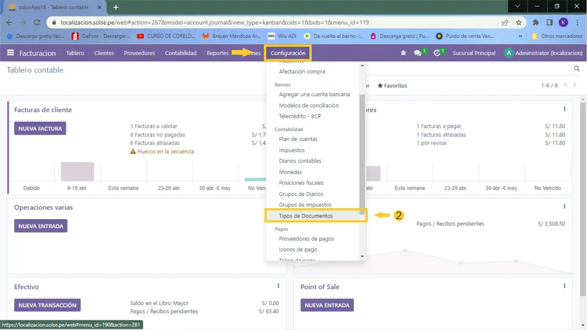Viewport: 587px width, 330px height.
Task: Open the activities clock icon
Action: click(437, 53)
